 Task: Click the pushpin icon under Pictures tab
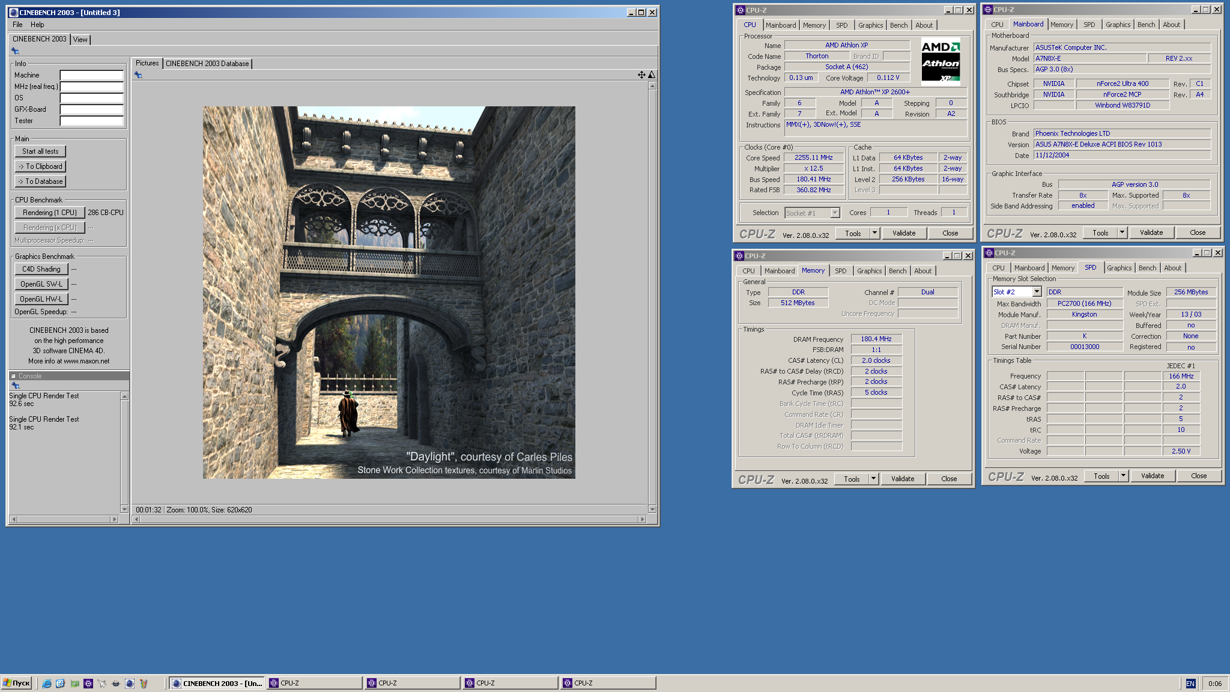pyautogui.click(x=138, y=75)
